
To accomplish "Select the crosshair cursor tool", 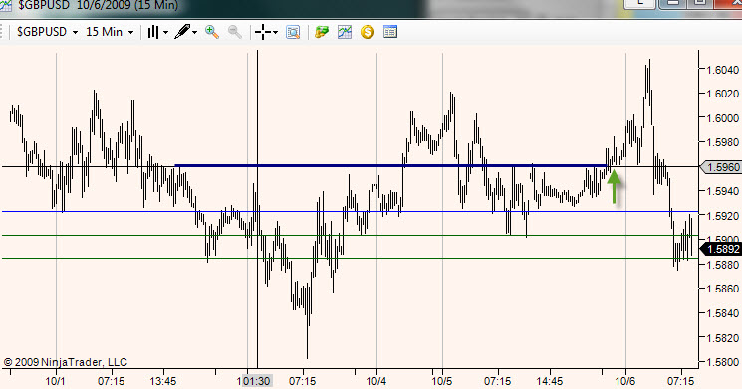I will (263, 32).
